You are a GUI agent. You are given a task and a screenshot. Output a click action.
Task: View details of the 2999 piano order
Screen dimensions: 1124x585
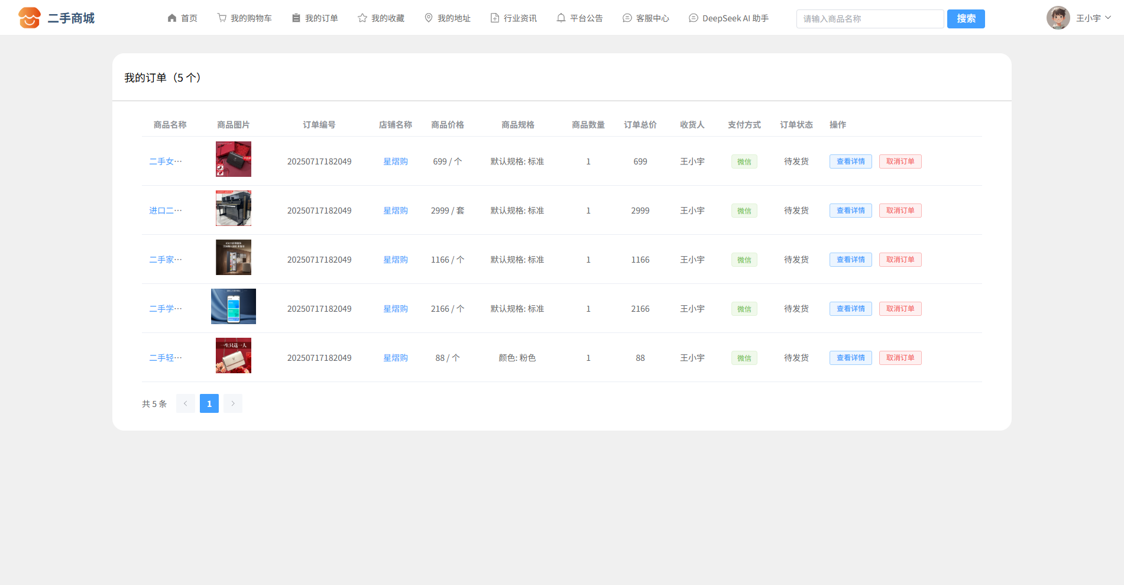tap(850, 211)
